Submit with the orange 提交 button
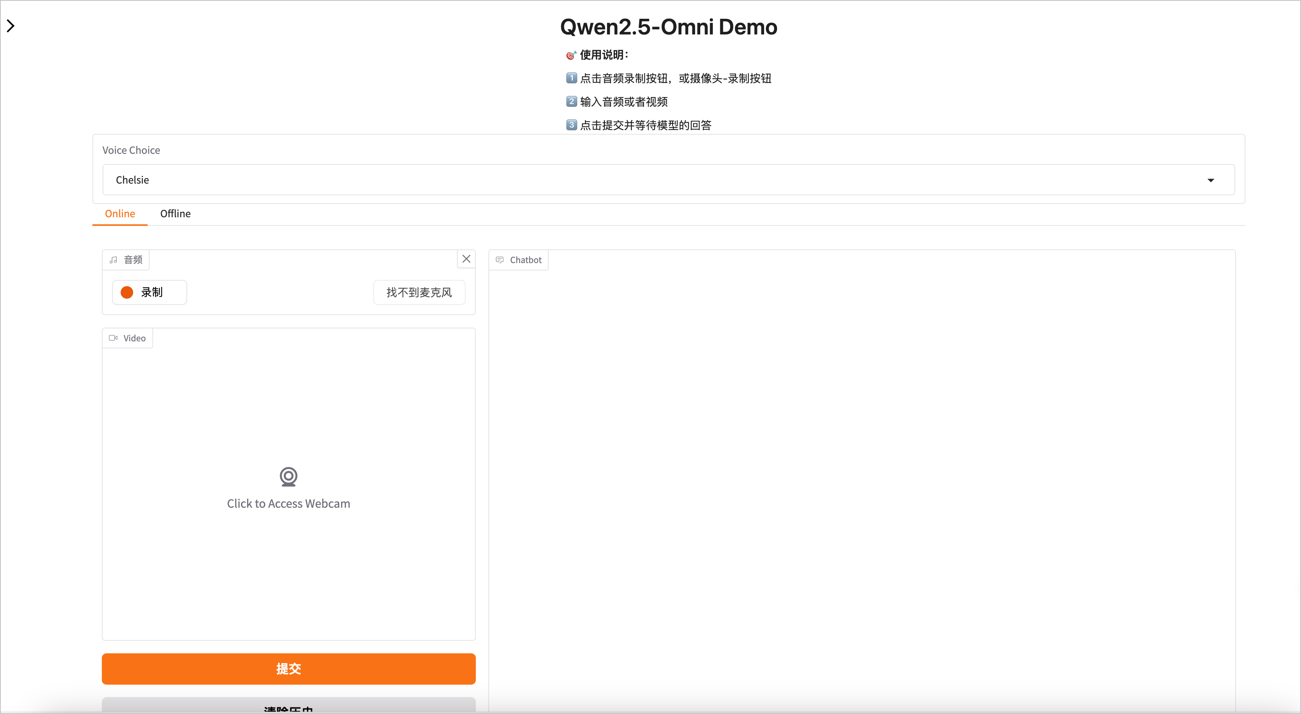The width and height of the screenshot is (1301, 714). coord(288,669)
